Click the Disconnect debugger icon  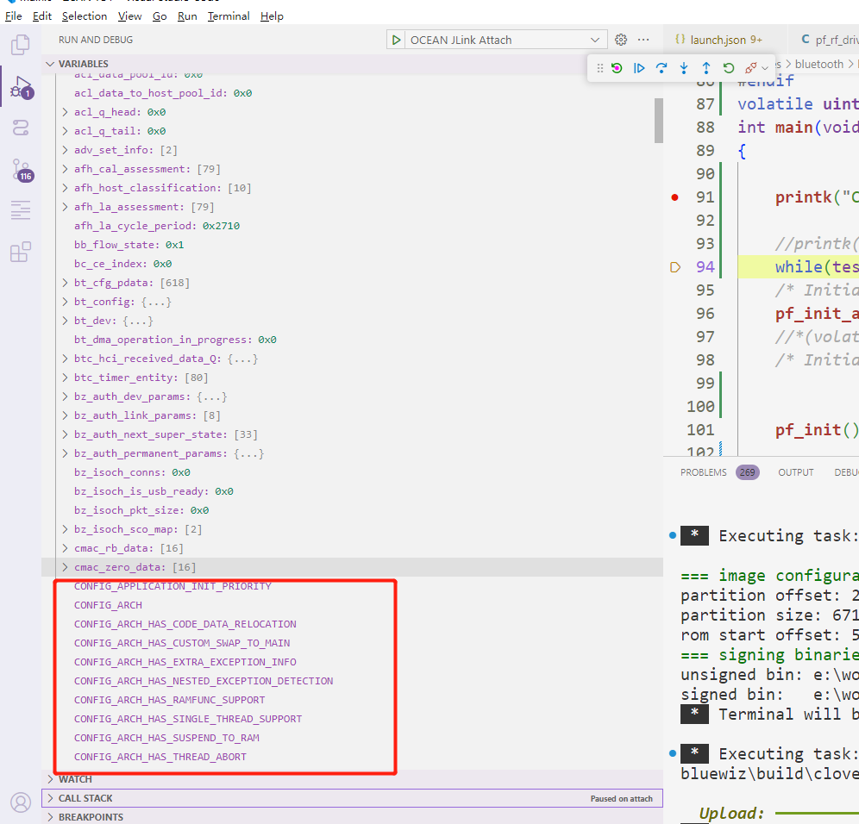[x=749, y=67]
